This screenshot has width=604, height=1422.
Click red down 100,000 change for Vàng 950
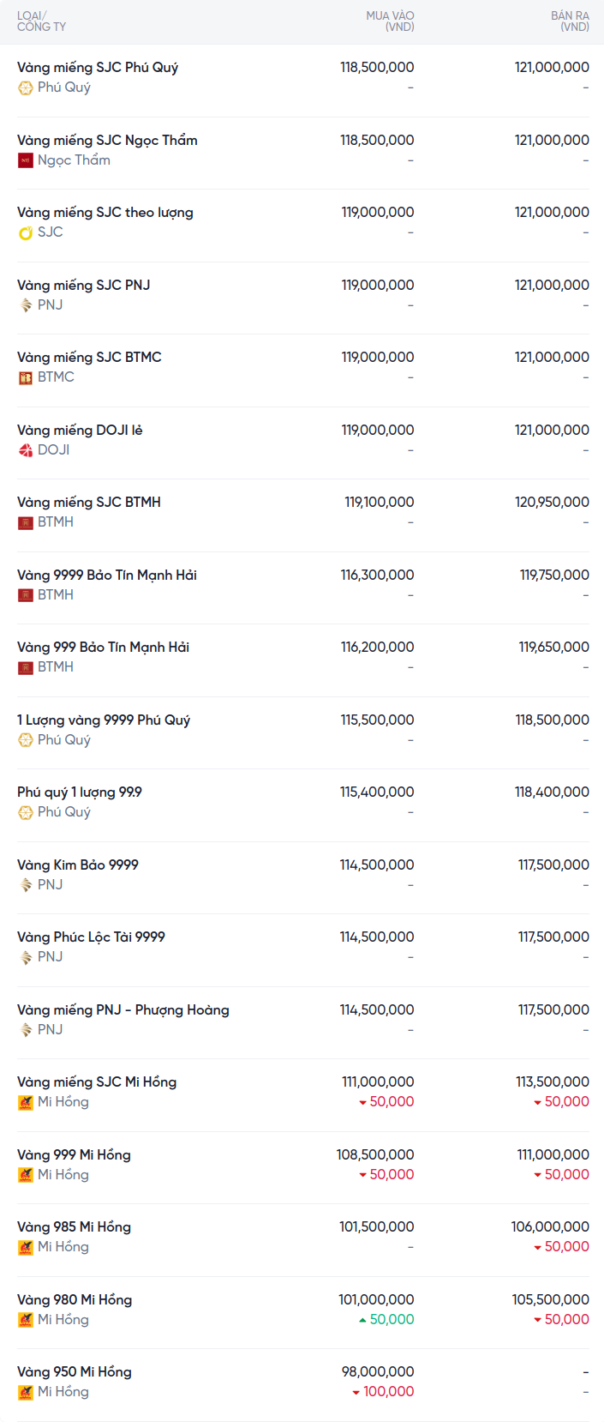coord(383,1392)
